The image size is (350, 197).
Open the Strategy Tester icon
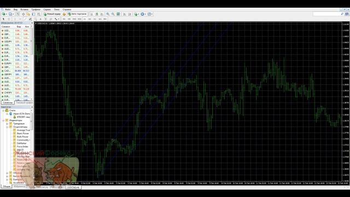click(x=39, y=14)
